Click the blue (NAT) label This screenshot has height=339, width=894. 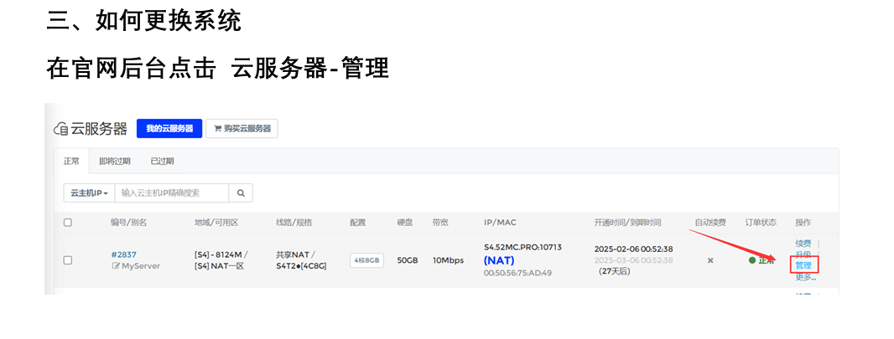tap(499, 260)
